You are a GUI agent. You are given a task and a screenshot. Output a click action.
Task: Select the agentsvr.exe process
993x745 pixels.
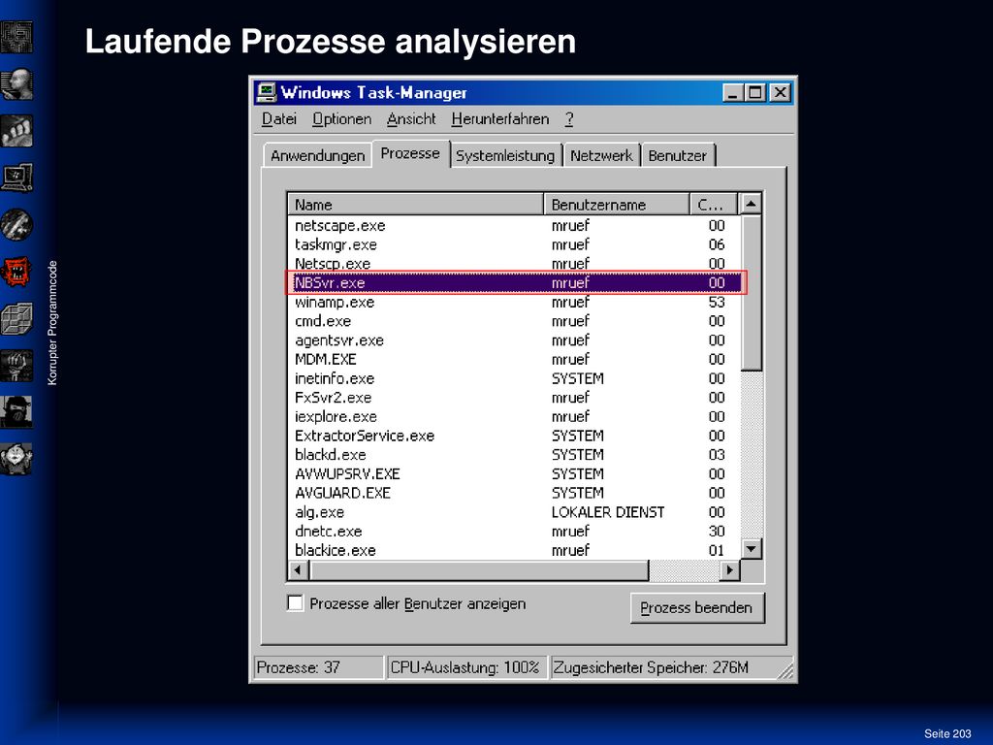pyautogui.click(x=514, y=340)
